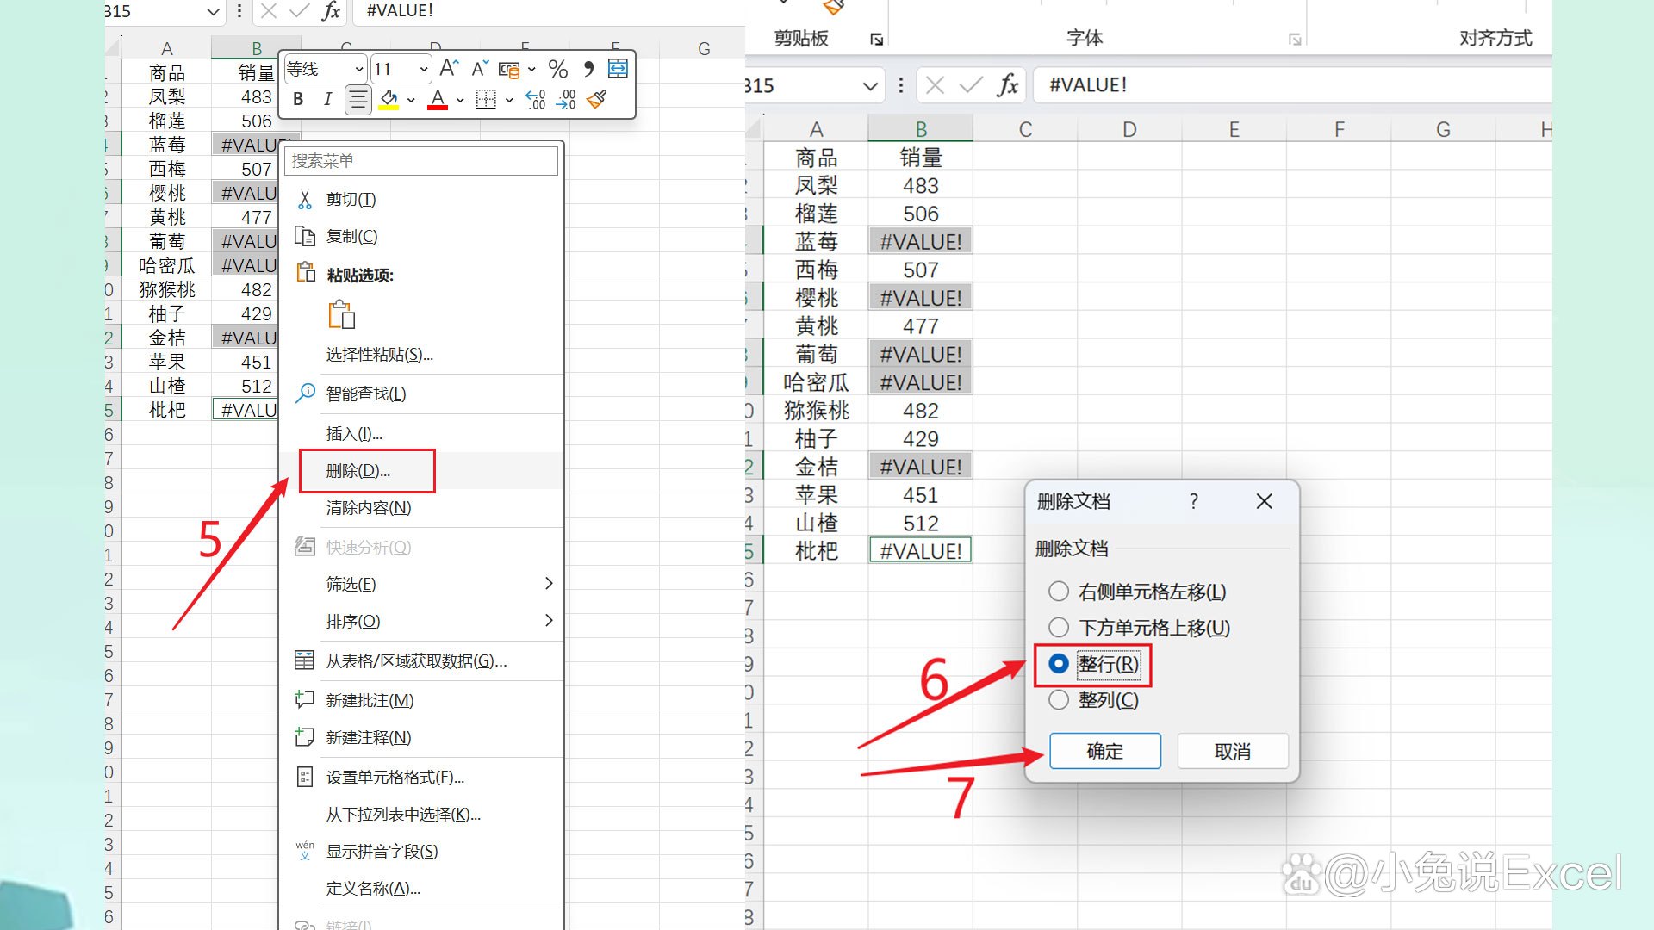
Task: Open the accounting format dropdown arrow
Action: pos(532,69)
